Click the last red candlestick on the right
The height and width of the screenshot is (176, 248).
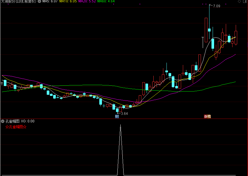[x=236, y=37]
